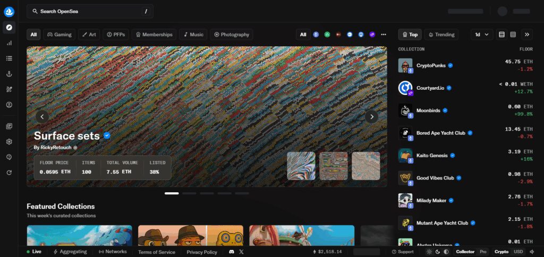Switch to Pro mode
This screenshot has height=257, width=544.
pyautogui.click(x=483, y=252)
